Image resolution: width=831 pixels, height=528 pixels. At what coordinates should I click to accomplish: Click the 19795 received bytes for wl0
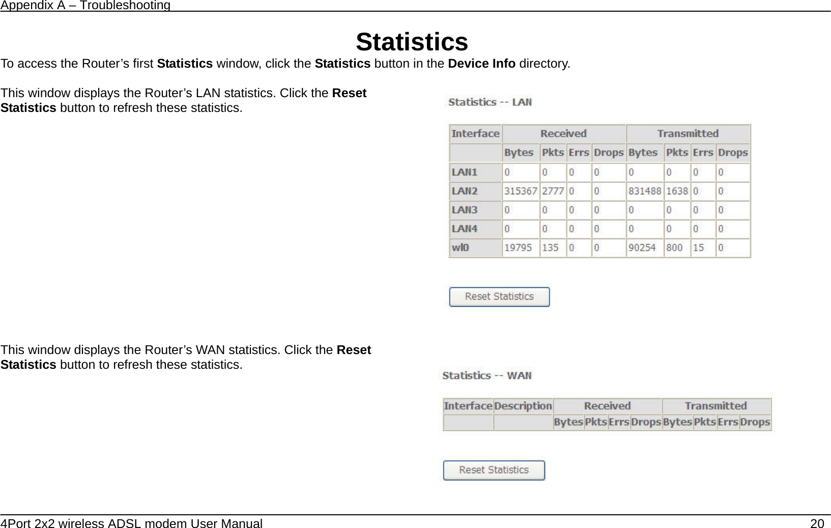point(518,248)
